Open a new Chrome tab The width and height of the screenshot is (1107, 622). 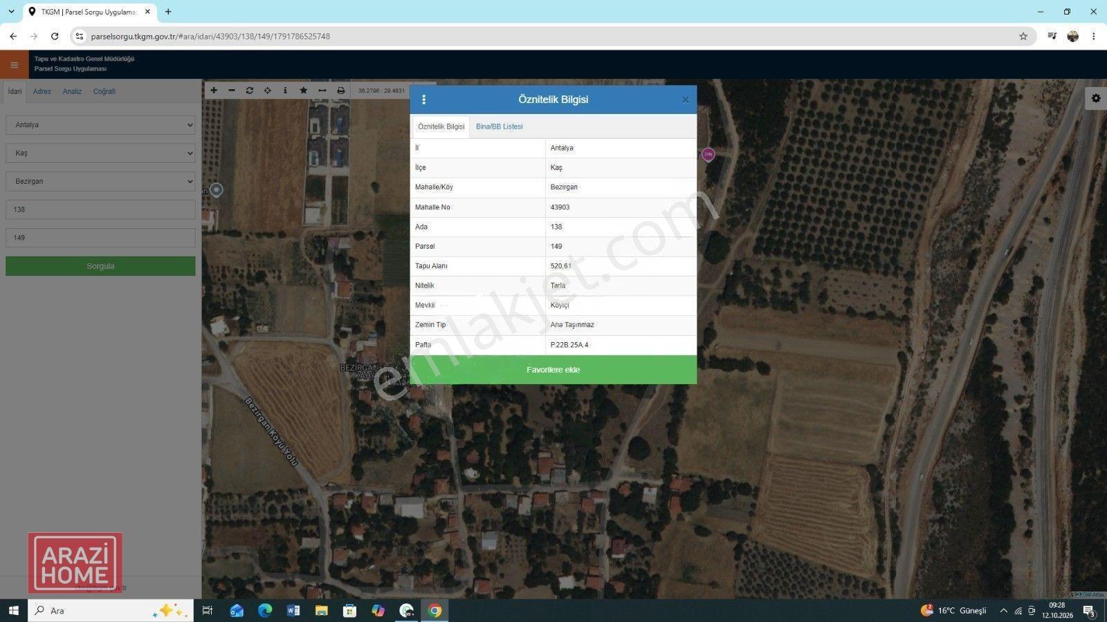pyautogui.click(x=168, y=12)
